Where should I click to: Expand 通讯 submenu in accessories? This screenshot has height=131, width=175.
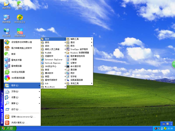[x=80, y=43]
